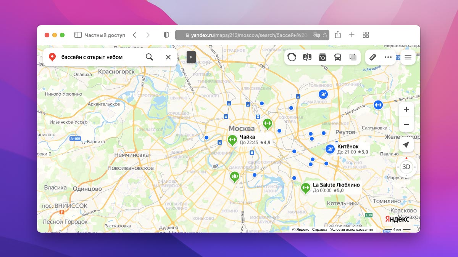
Task: Click the Лесной Городок label on map
Action: [x=65, y=222]
